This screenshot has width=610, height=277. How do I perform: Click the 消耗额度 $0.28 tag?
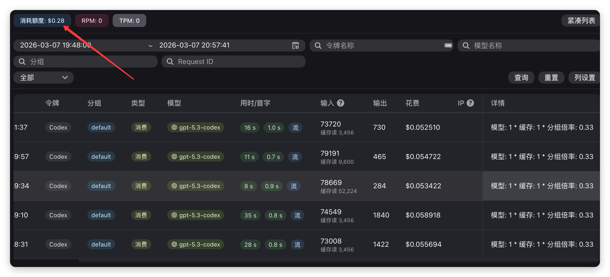42,20
